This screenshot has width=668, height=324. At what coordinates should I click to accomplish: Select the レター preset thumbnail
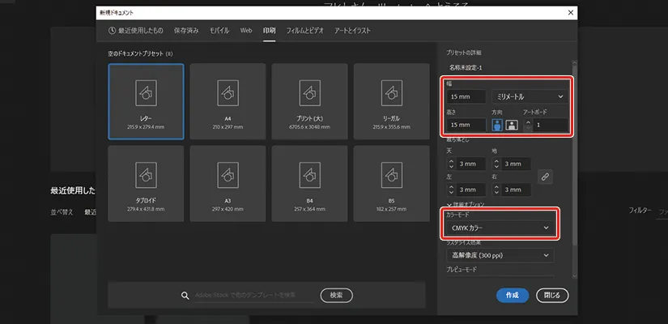tap(146, 101)
